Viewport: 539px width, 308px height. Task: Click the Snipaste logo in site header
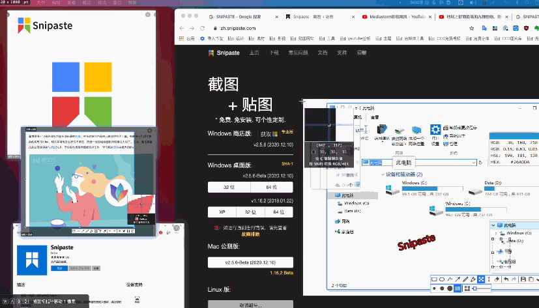pos(224,53)
